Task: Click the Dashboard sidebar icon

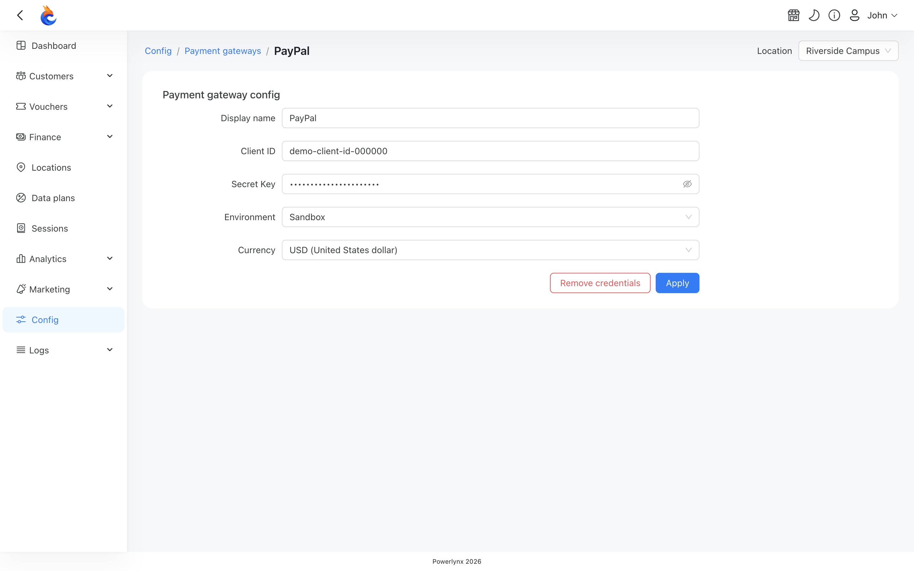Action: 21,45
